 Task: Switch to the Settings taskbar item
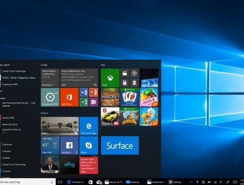pos(175,182)
